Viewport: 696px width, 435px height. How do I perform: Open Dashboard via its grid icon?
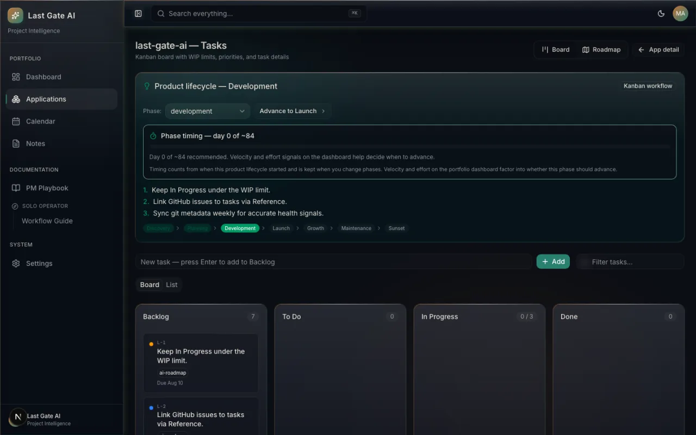click(x=16, y=77)
